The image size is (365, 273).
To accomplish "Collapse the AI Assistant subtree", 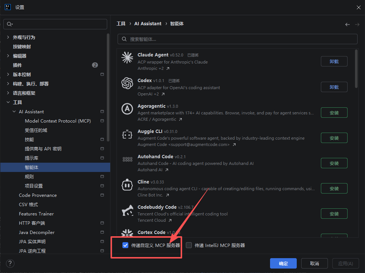I will pyautogui.click(x=14, y=111).
